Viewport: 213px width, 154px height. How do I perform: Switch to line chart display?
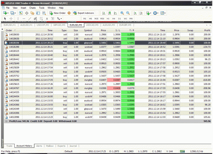coord(115,13)
